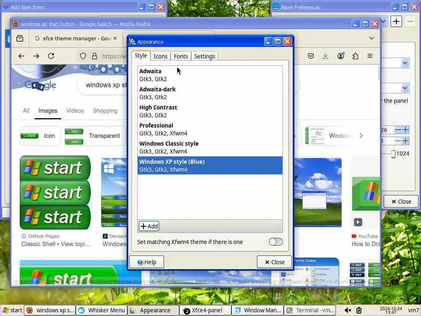The width and height of the screenshot is (421, 316).
Task: Select the Images search tab
Action: click(x=48, y=111)
